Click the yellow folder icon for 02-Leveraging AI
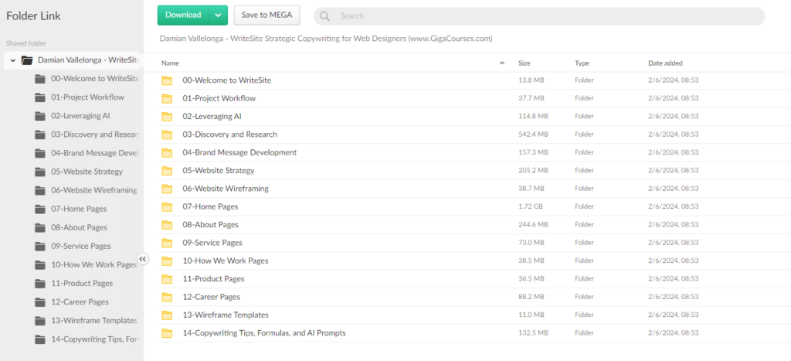Image resolution: width=791 pixels, height=361 pixels. (x=167, y=117)
